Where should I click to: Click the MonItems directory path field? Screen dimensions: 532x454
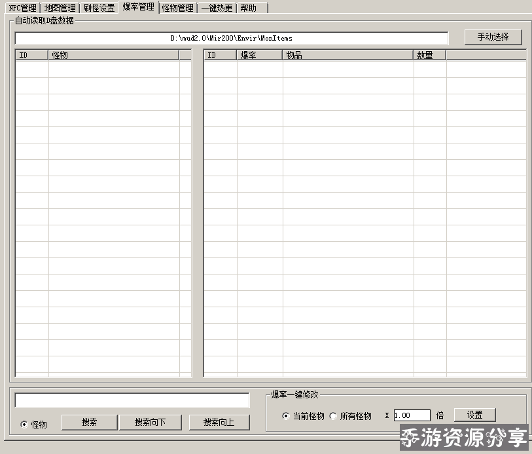click(232, 38)
